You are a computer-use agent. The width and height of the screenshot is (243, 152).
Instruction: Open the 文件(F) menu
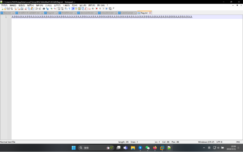4,5
